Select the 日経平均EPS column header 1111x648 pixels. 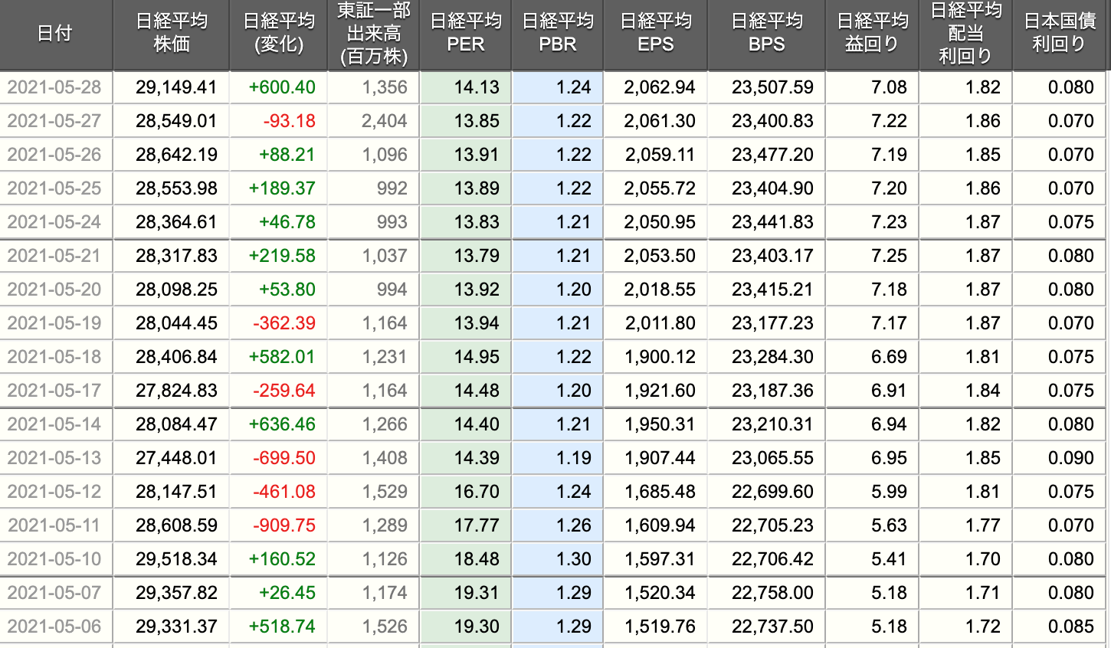click(x=655, y=34)
